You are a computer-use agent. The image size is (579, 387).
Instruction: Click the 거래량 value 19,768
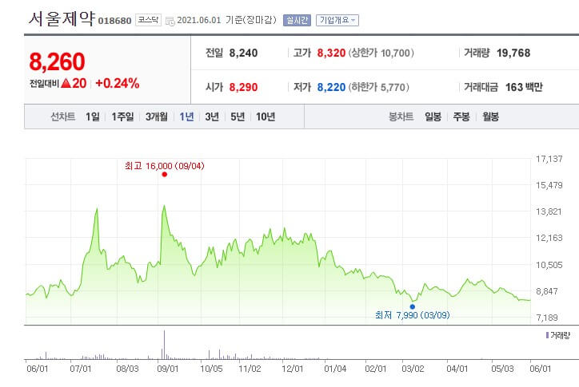(513, 53)
